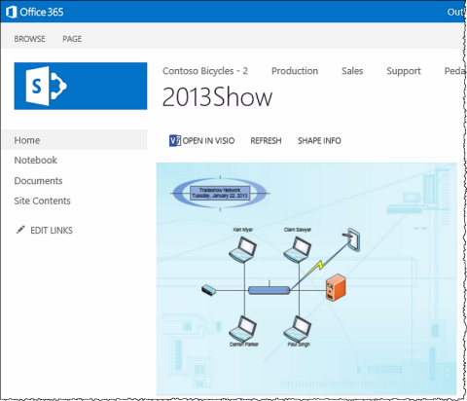Click the Tradeshow Network title shape

point(220,193)
